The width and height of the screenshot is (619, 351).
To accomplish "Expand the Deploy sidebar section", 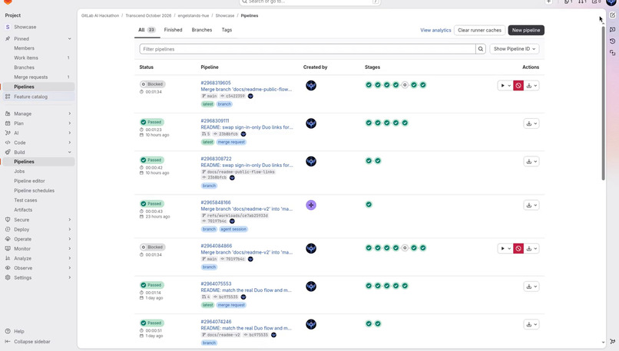I will point(38,230).
